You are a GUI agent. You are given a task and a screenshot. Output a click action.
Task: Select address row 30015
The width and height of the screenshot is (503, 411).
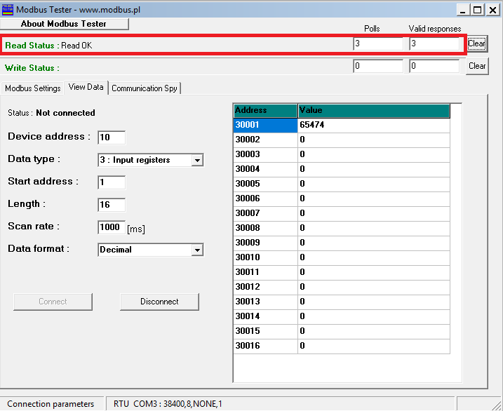click(266, 332)
